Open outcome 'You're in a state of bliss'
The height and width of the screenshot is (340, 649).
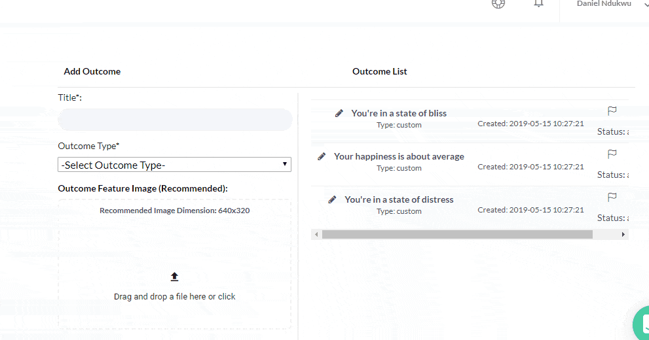(399, 113)
